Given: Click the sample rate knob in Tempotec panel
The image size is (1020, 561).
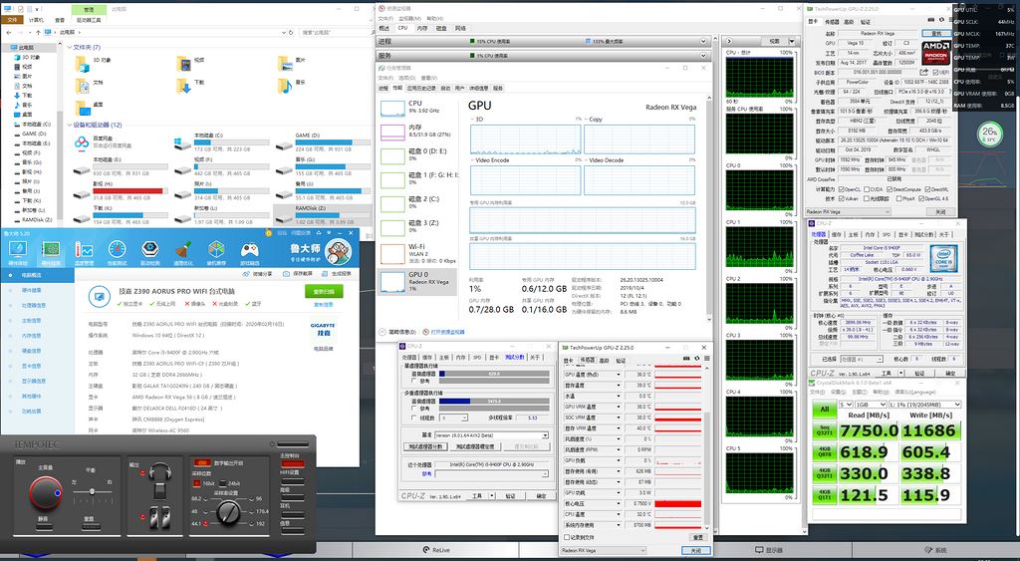Looking at the screenshot, I should coord(227,513).
